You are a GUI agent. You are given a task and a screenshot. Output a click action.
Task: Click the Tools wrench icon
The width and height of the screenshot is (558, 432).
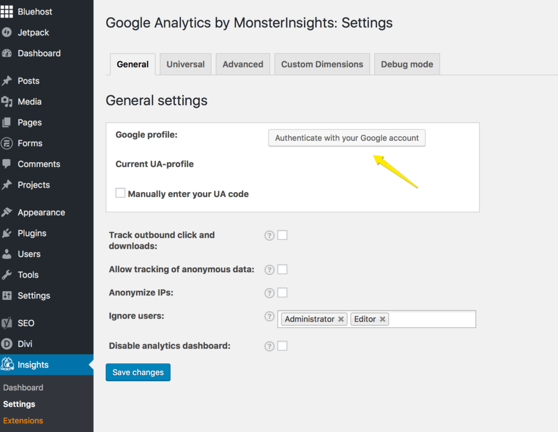coord(7,274)
